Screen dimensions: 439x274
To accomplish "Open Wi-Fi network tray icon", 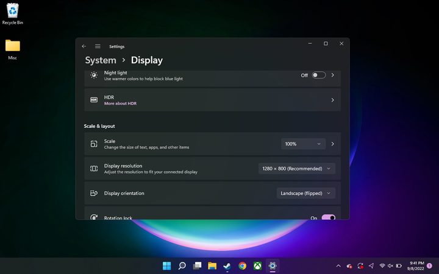I will [x=382, y=265].
